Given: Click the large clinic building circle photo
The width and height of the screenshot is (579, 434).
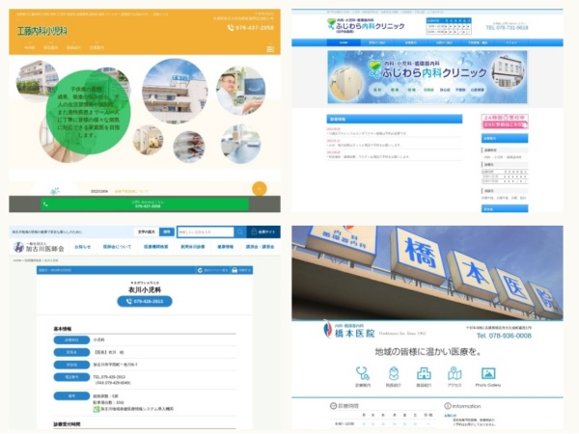Looking at the screenshot, I should (x=175, y=92).
